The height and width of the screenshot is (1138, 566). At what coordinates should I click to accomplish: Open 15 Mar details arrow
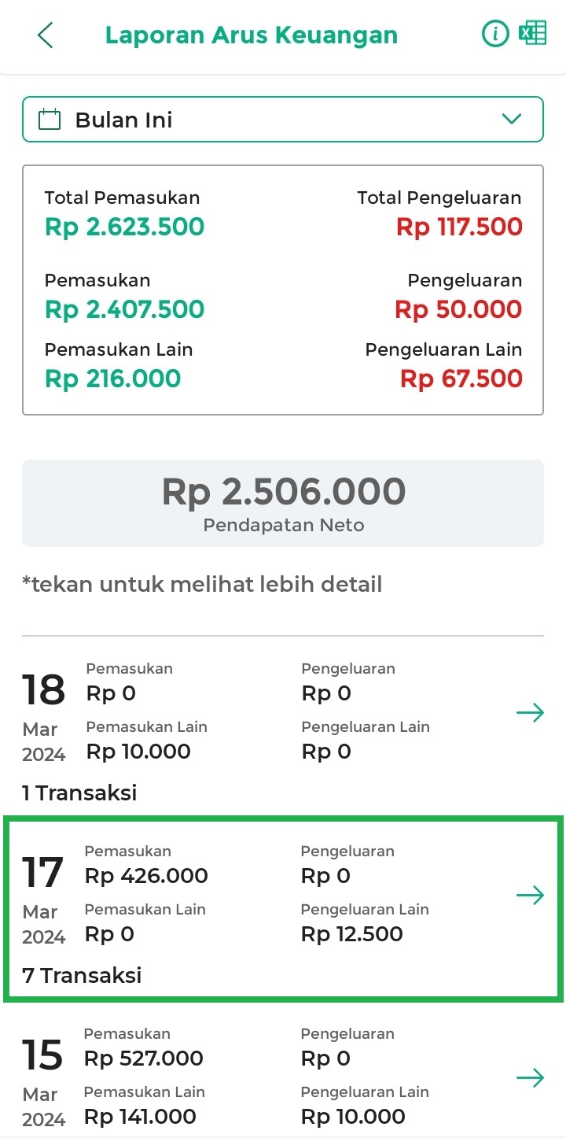click(530, 1078)
